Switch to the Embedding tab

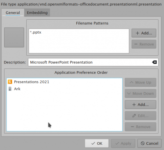click(37, 13)
